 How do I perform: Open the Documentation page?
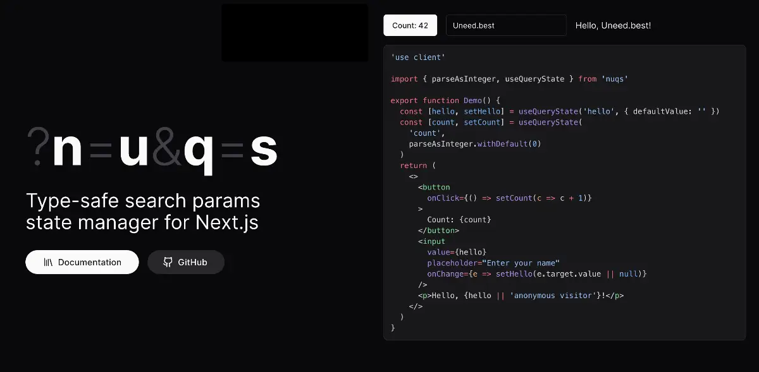click(x=82, y=262)
